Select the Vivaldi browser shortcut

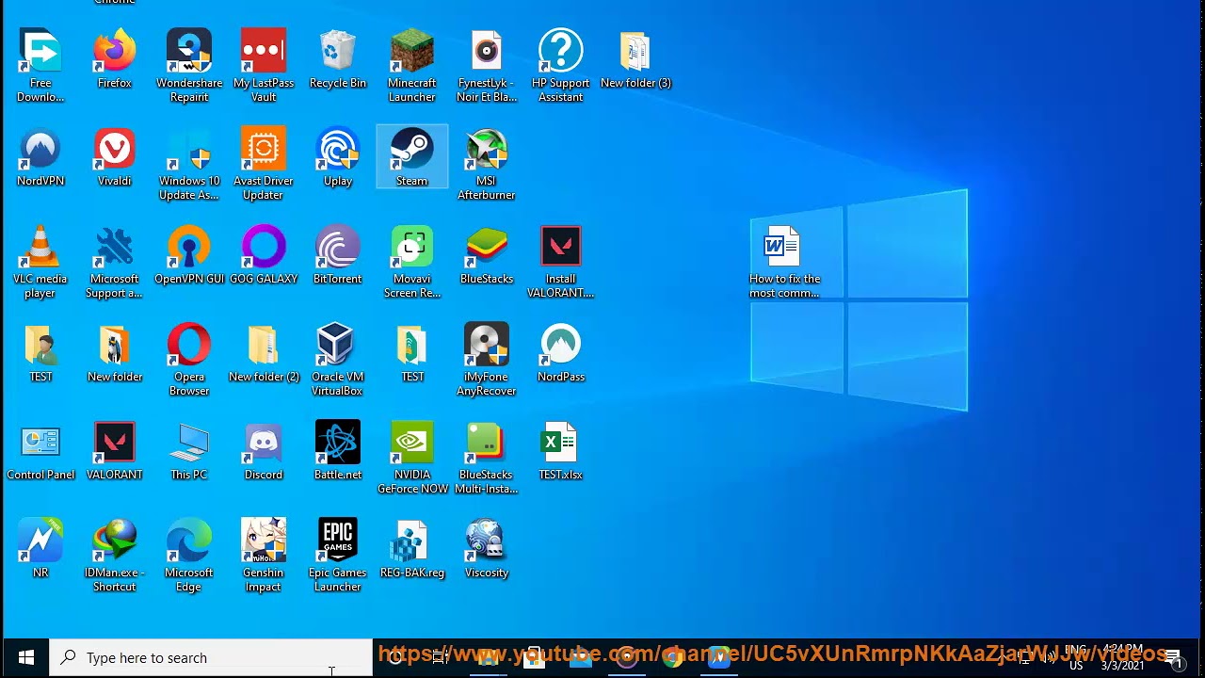click(x=115, y=149)
